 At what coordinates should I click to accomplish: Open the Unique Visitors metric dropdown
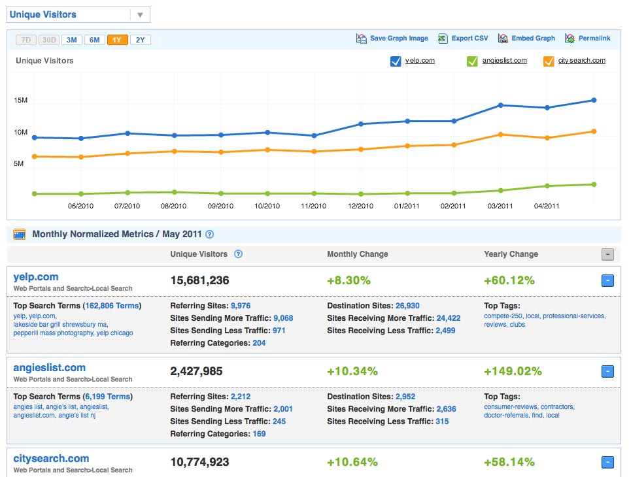[78, 15]
